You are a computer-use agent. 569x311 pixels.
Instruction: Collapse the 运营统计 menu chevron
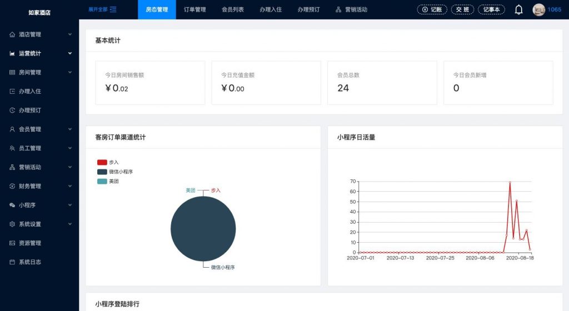70,53
